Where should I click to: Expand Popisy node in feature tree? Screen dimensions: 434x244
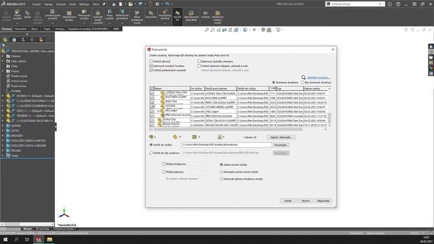click(3, 71)
